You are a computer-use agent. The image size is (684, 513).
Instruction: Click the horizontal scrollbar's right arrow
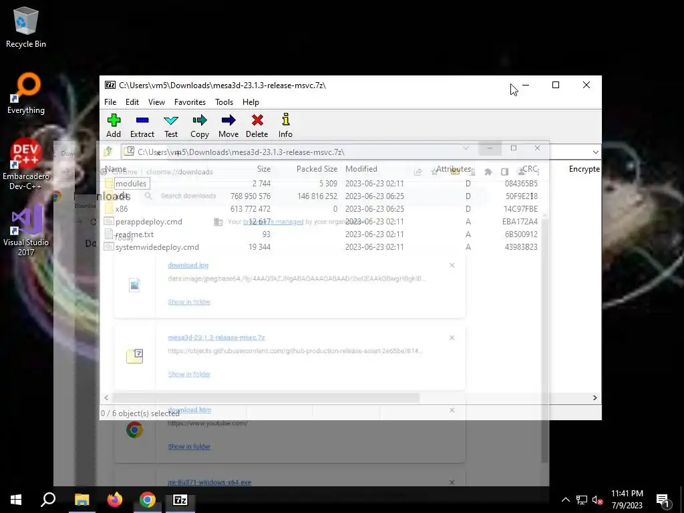click(x=595, y=398)
